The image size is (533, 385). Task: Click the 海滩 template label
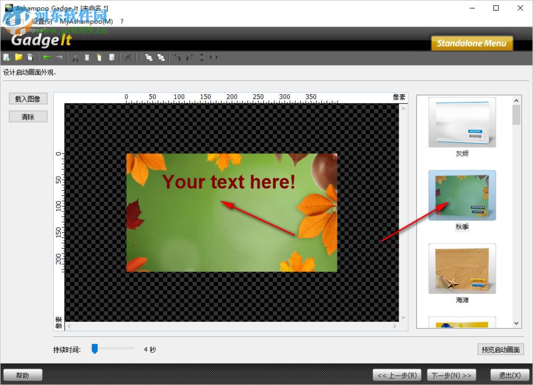[462, 300]
